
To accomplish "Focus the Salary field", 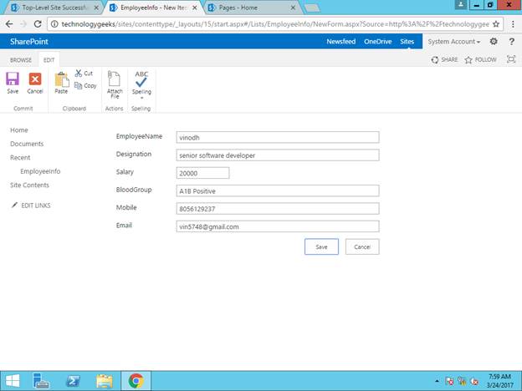I will [x=202, y=173].
